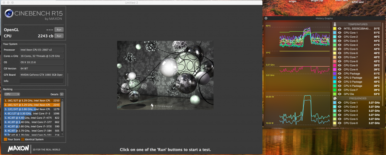
Task: Toggle eye for CPU 2 Package
Action: pos(339,77)
